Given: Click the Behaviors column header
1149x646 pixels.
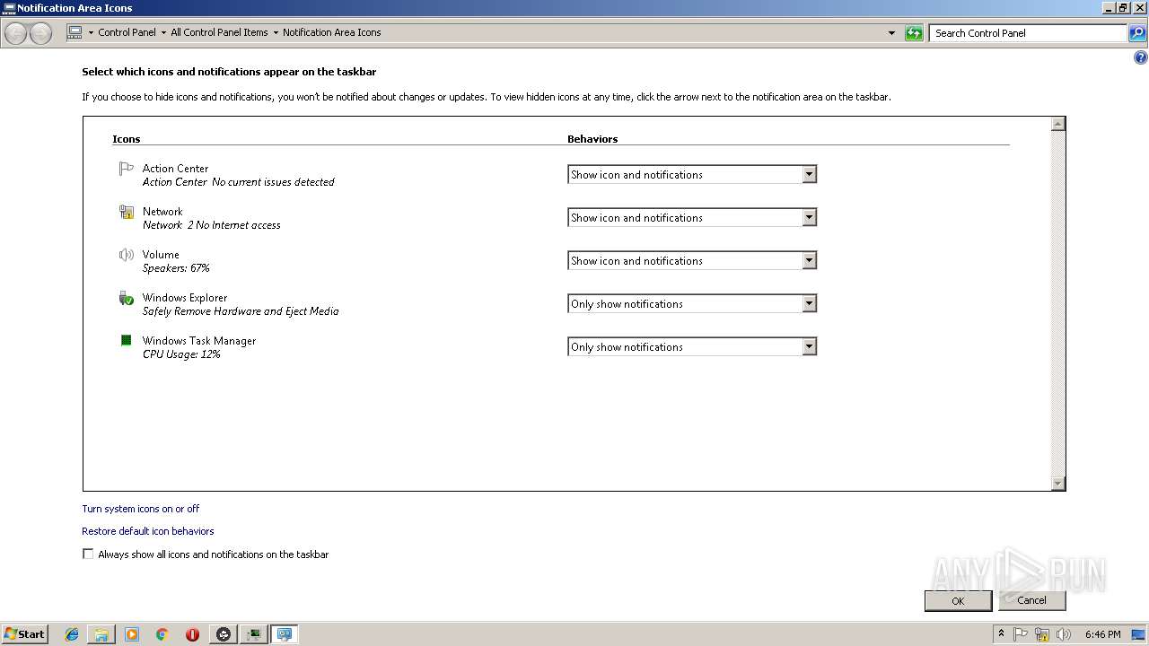Looking at the screenshot, I should point(592,139).
